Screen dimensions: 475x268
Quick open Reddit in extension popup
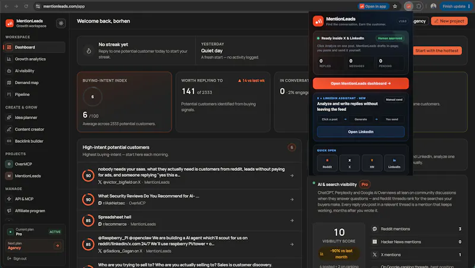[x=327, y=163]
